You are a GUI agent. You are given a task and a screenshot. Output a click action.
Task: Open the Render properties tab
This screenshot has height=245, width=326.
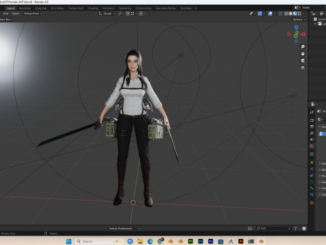(x=312, y=120)
